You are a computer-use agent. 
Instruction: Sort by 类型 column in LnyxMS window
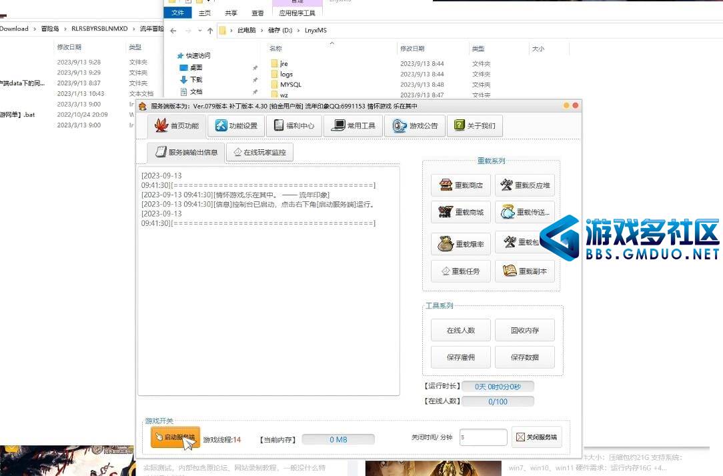click(478, 49)
